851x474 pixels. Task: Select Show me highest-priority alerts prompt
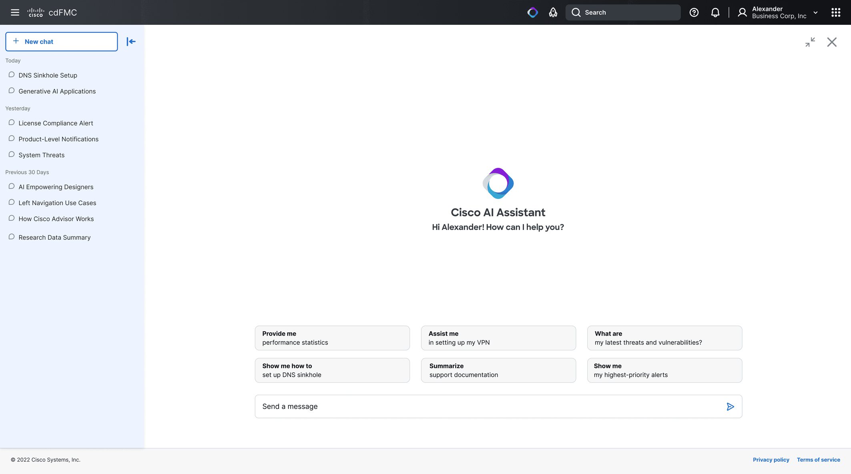tap(664, 370)
